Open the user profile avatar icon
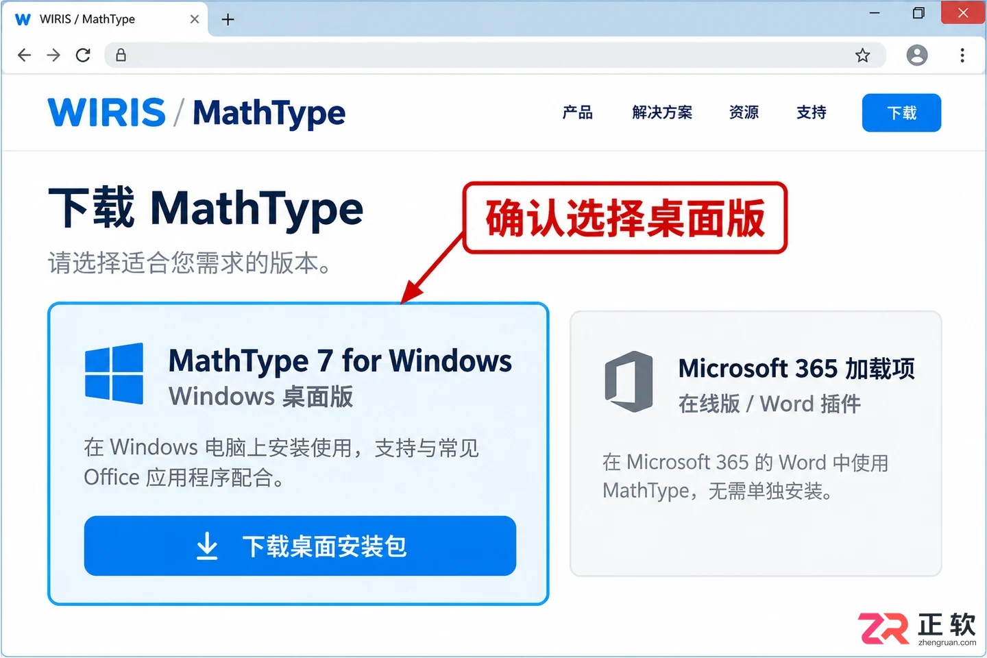The image size is (987, 658). (x=917, y=55)
